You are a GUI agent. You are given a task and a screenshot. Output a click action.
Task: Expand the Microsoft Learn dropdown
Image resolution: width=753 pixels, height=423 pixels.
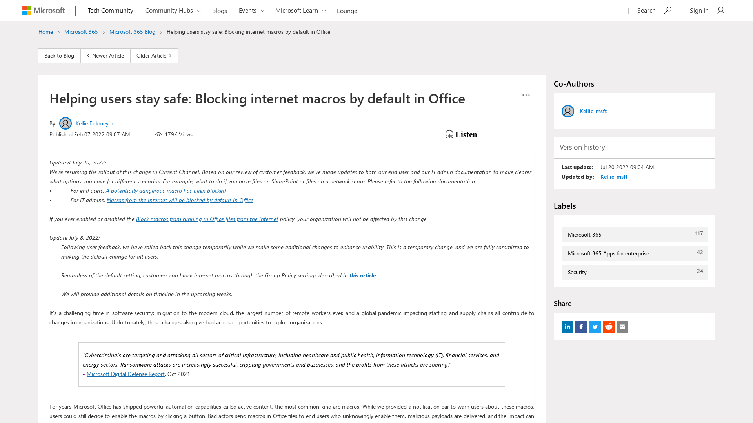(x=300, y=11)
